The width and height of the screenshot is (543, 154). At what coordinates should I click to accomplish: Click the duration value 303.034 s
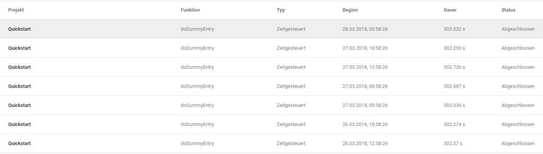point(454,105)
